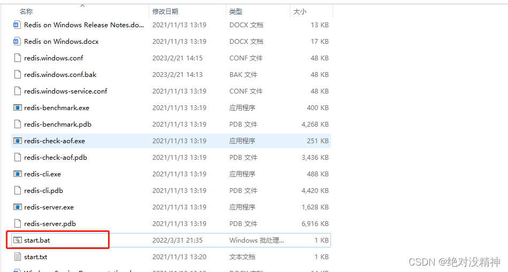Click the redis-benchmark.exe application icon
The height and width of the screenshot is (272, 508).
click(x=18, y=107)
